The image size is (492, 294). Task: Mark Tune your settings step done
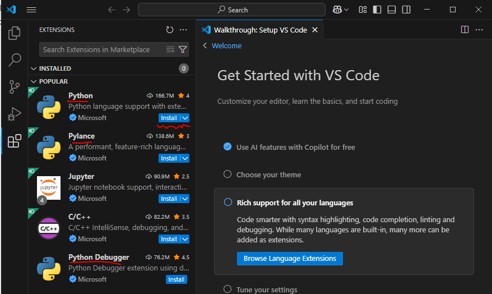coord(228,289)
